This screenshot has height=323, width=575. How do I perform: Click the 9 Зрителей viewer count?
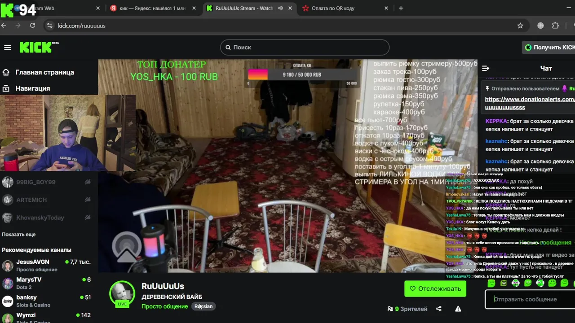tap(407, 309)
